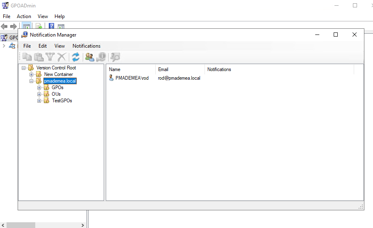
Task: Open GPOADmin help via question mark icon
Action: coord(51,26)
